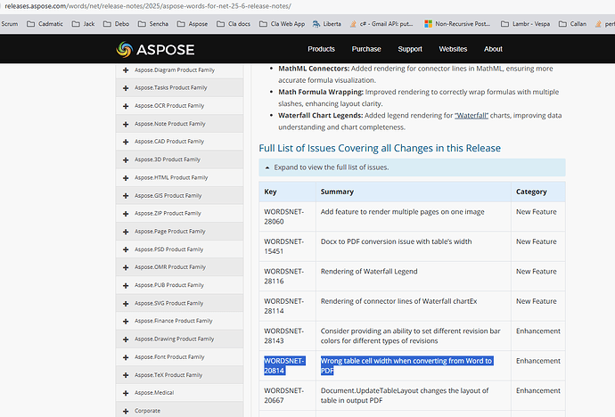
Task: Expand Aspose.Finance Product Family plus icon
Action: (x=126, y=321)
